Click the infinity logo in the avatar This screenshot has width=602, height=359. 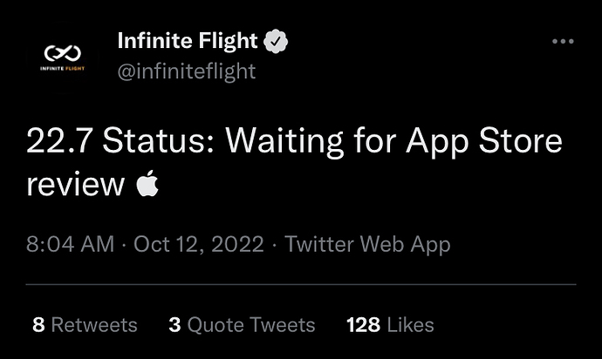pyautogui.click(x=63, y=53)
